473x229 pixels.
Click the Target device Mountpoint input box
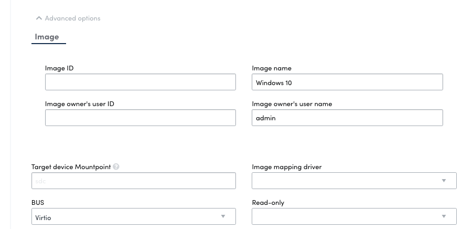pos(133,181)
